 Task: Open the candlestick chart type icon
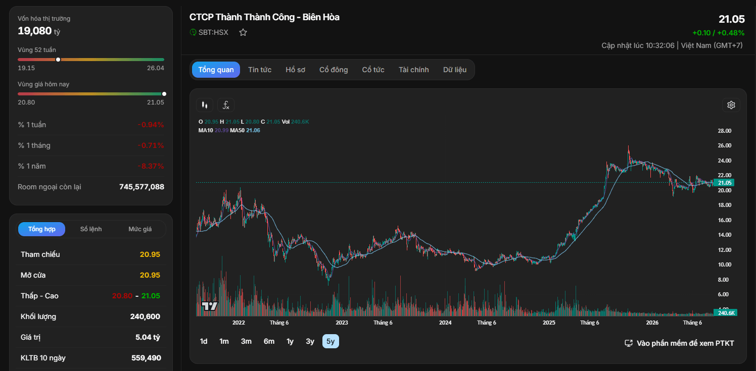pyautogui.click(x=205, y=105)
